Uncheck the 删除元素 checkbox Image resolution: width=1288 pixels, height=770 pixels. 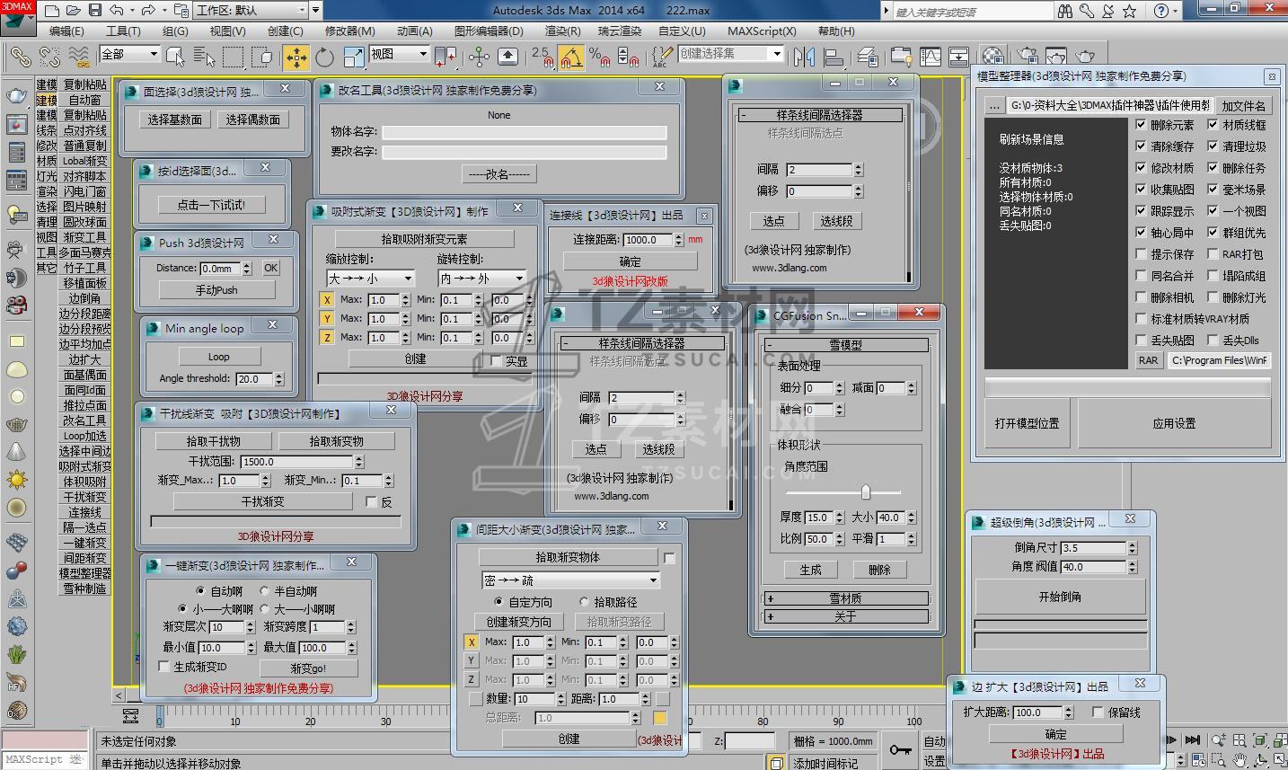coord(1141,125)
